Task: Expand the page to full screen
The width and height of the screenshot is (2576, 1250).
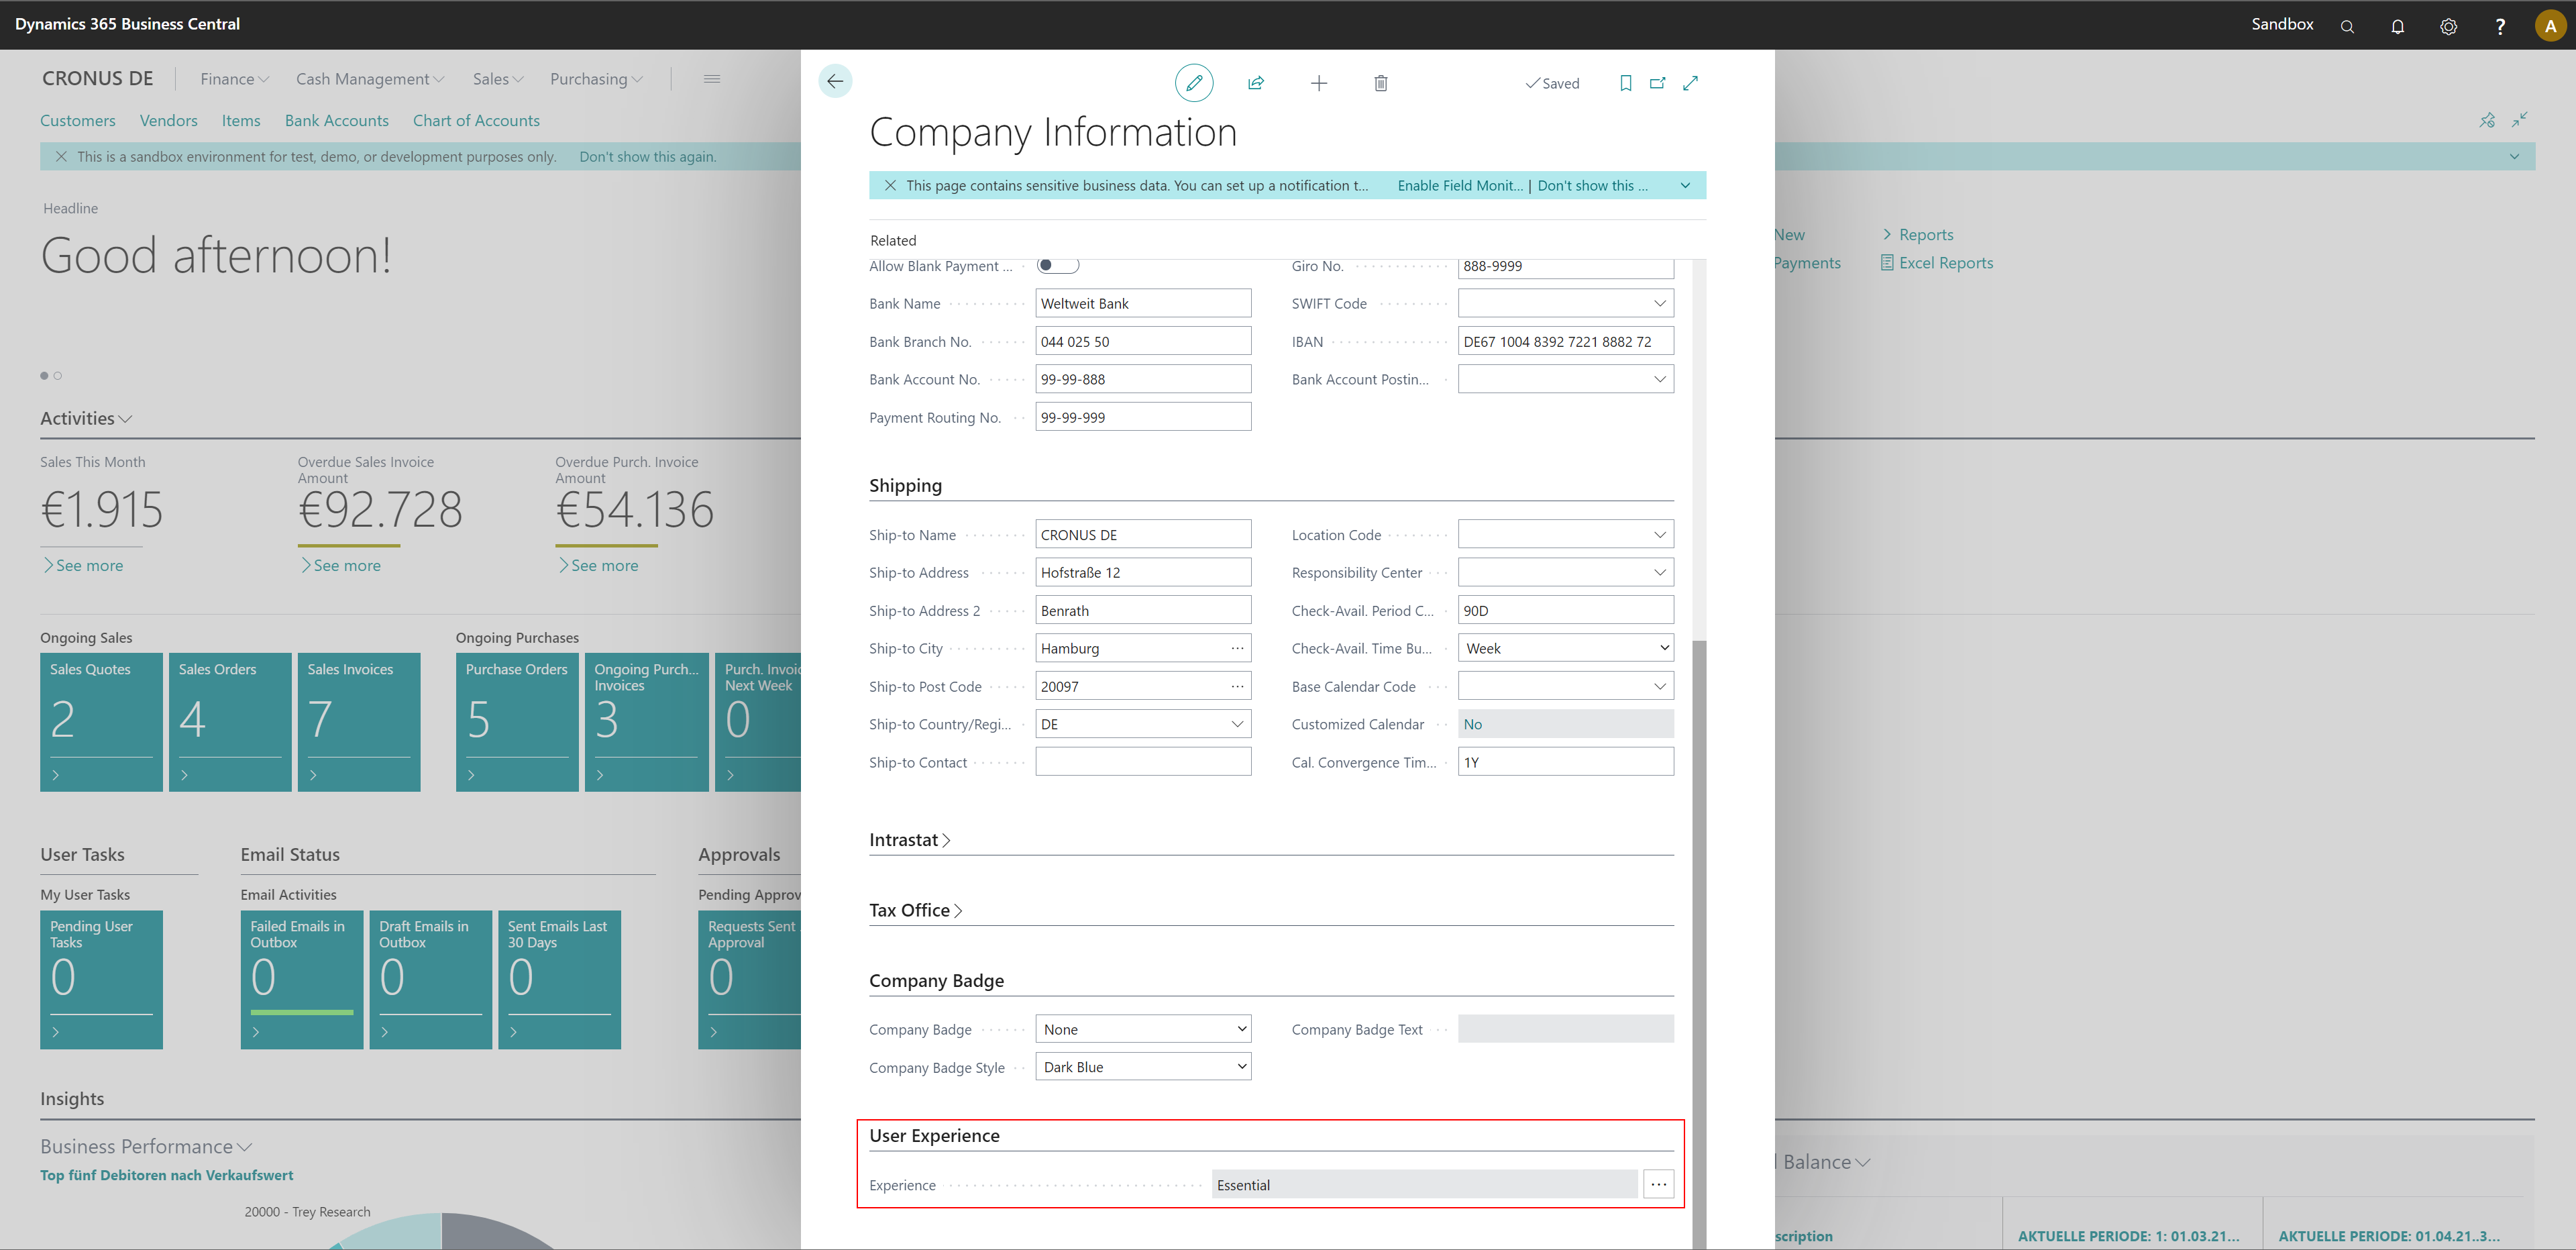Action: click(1690, 83)
